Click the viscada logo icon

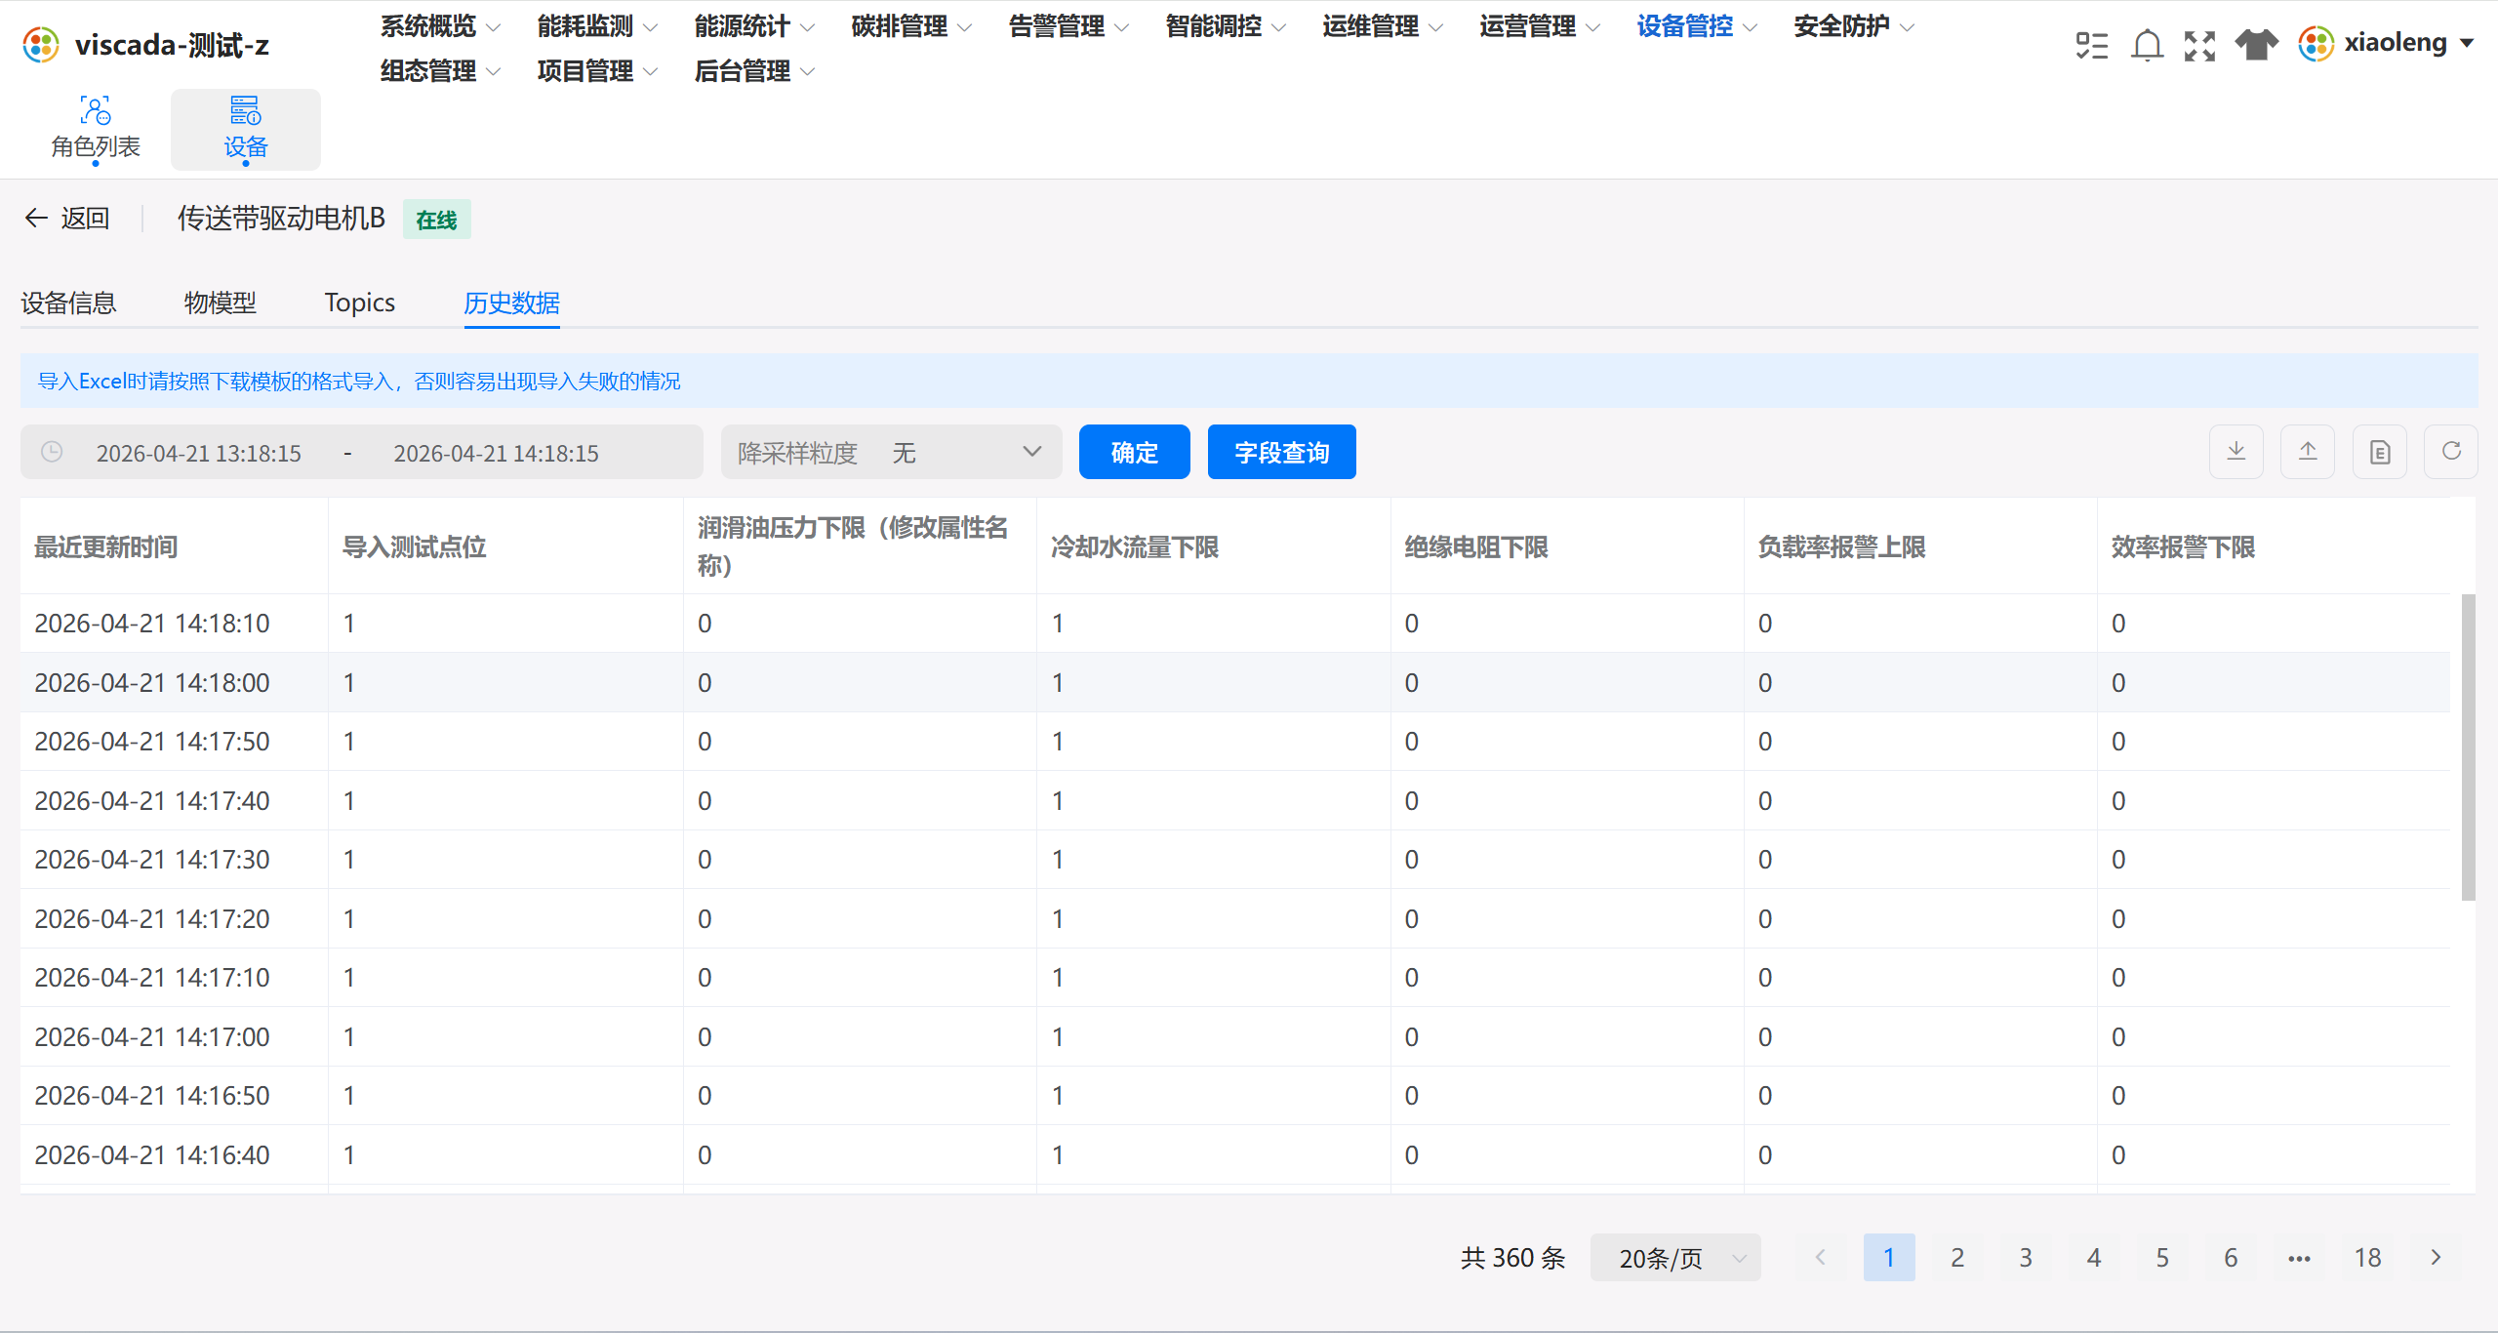coord(41,45)
